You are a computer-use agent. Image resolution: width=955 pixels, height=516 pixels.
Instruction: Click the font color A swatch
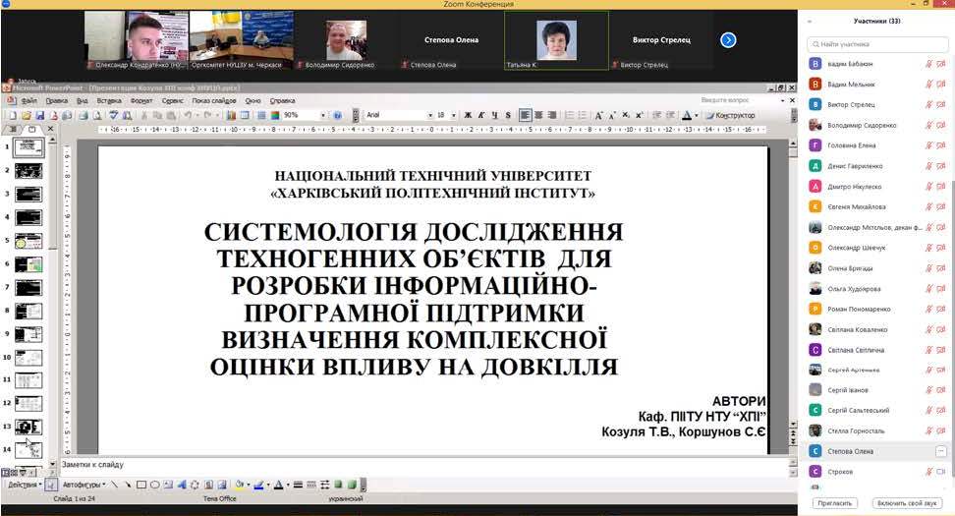[278, 485]
